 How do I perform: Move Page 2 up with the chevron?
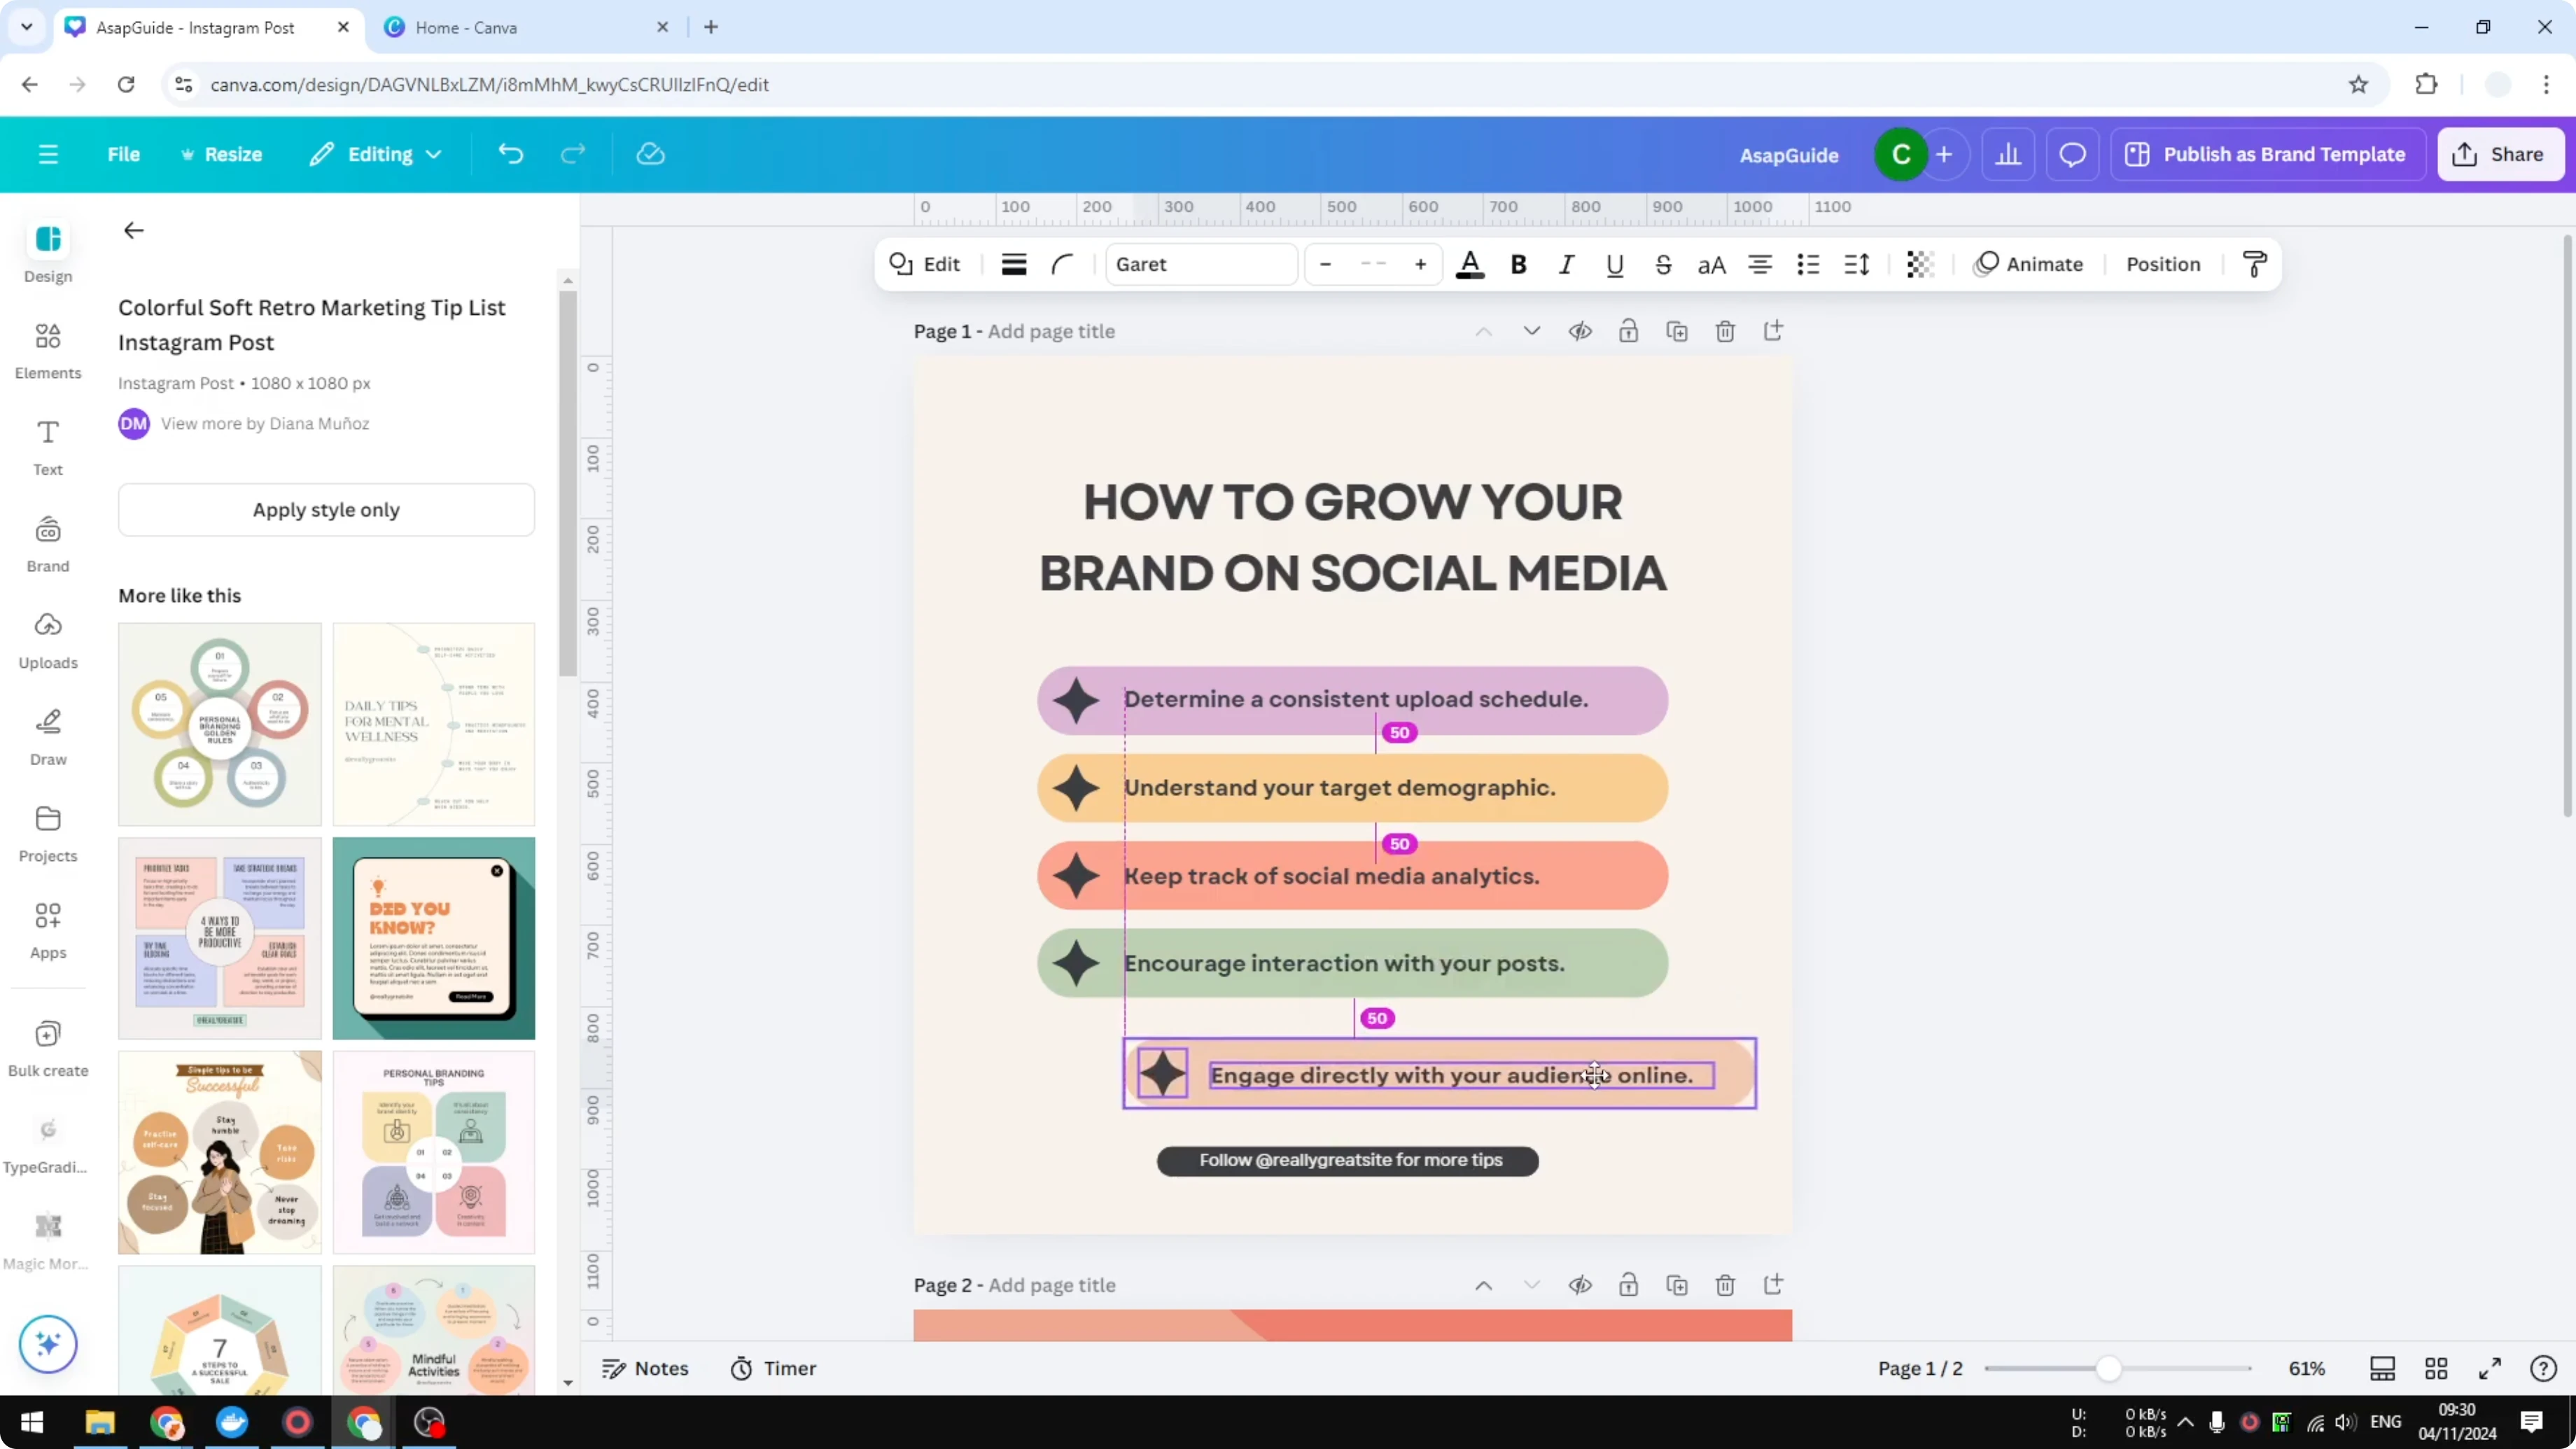coord(1483,1285)
